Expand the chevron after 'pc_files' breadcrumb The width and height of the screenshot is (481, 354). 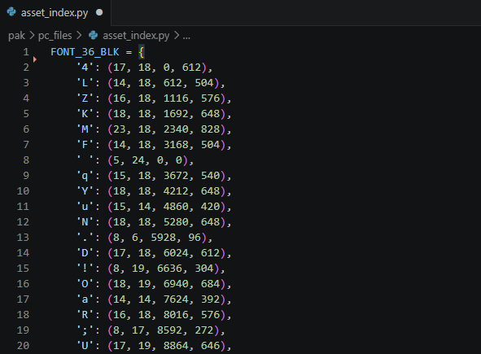click(79, 36)
